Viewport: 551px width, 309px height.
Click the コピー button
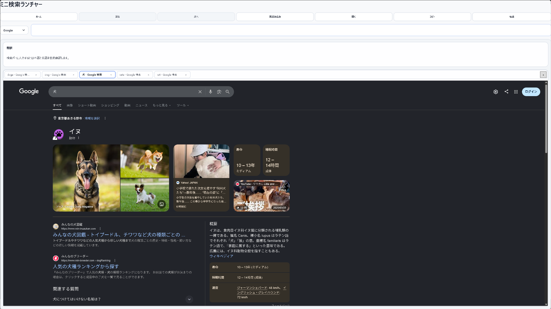(432, 17)
